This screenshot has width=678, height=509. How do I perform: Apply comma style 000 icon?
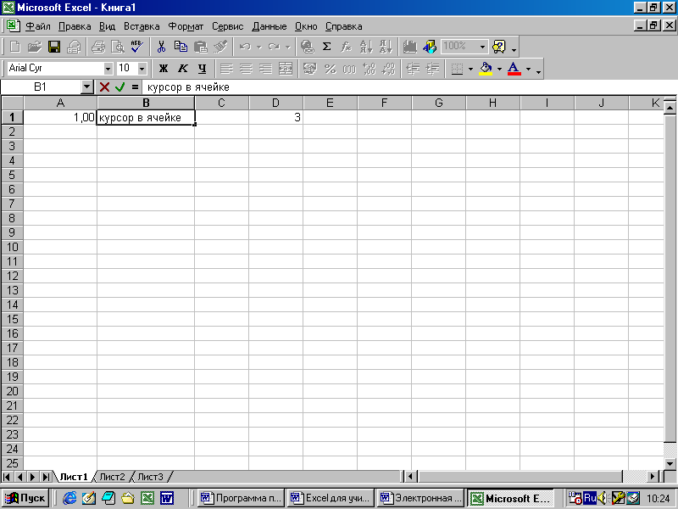click(x=349, y=69)
